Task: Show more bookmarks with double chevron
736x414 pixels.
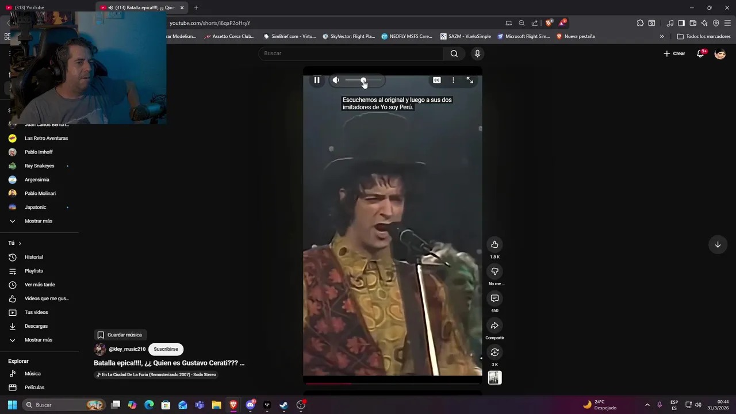Action: click(x=662, y=36)
